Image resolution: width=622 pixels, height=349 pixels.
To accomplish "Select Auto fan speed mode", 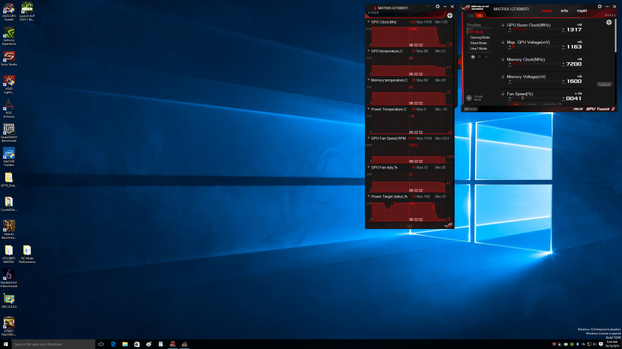I will click(x=516, y=104).
